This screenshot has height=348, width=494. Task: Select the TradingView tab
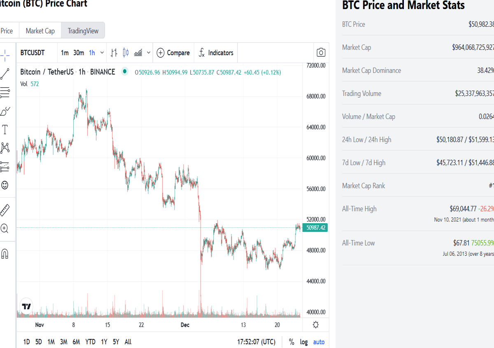point(83,31)
